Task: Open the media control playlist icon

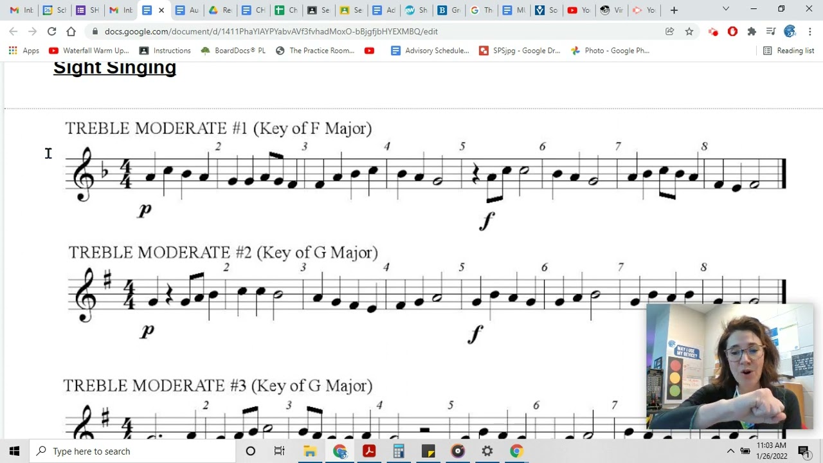Action: pos(771,31)
